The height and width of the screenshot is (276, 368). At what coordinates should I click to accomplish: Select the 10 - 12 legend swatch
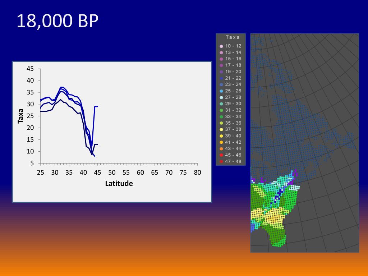221,46
